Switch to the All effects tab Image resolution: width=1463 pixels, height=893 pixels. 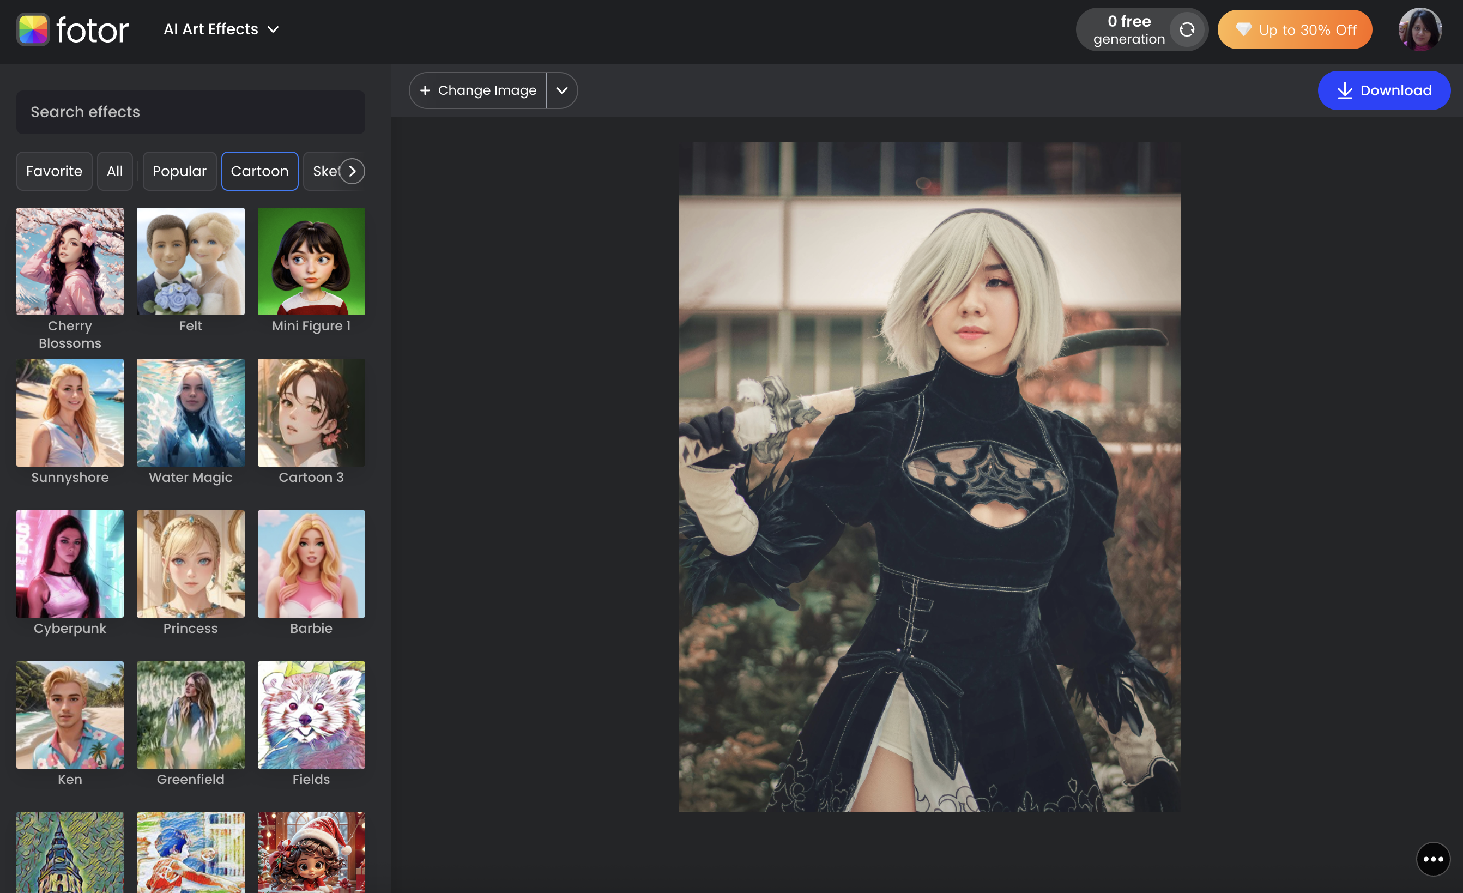(x=114, y=171)
